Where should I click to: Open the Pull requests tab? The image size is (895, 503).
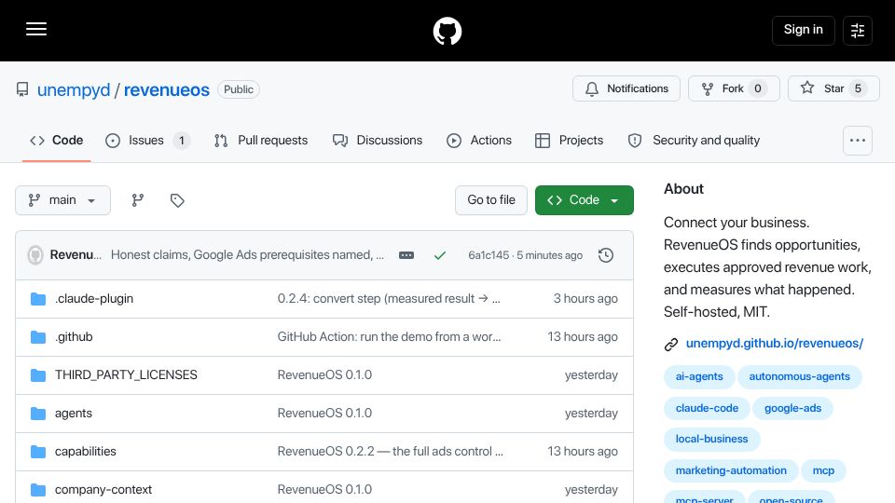point(261,141)
